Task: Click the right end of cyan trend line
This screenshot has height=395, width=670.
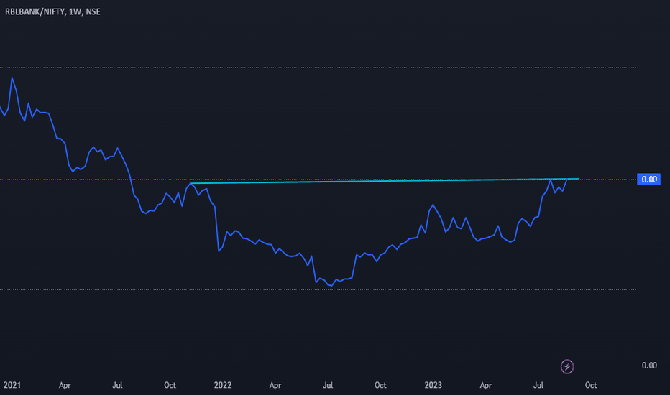Action: [579, 179]
